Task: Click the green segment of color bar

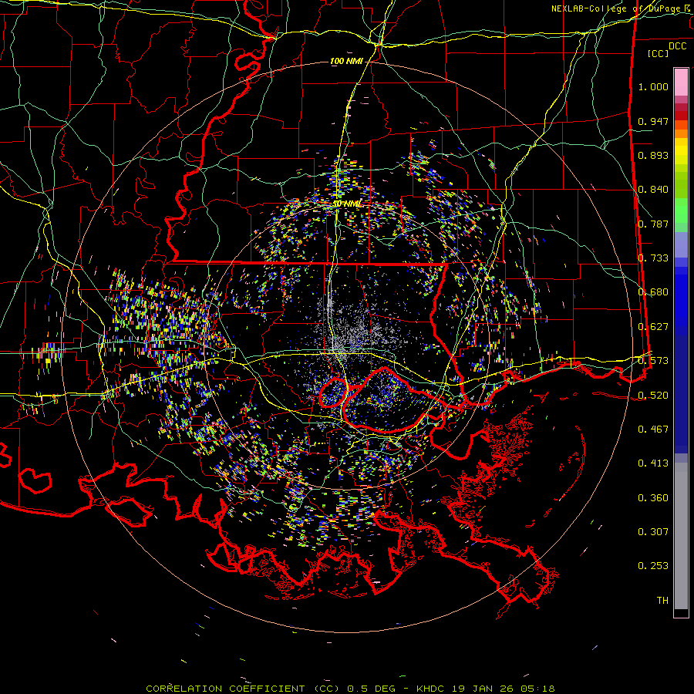Action: [681, 214]
